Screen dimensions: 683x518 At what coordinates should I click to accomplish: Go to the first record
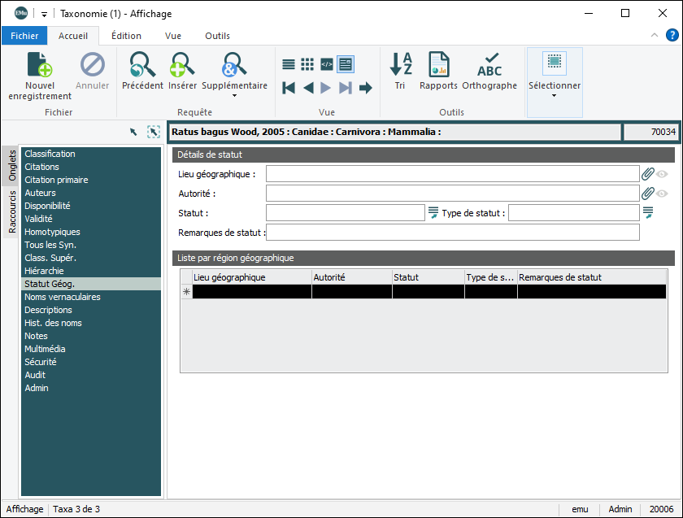pyautogui.click(x=289, y=88)
